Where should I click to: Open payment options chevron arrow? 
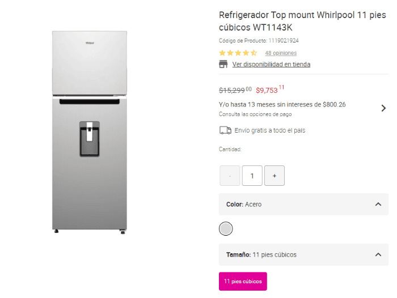point(383,108)
